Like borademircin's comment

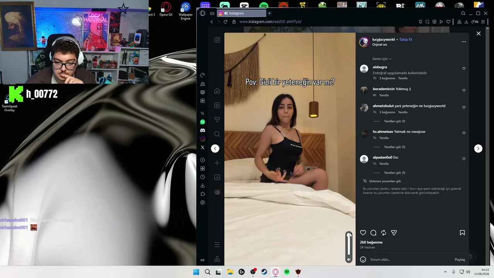(x=464, y=90)
